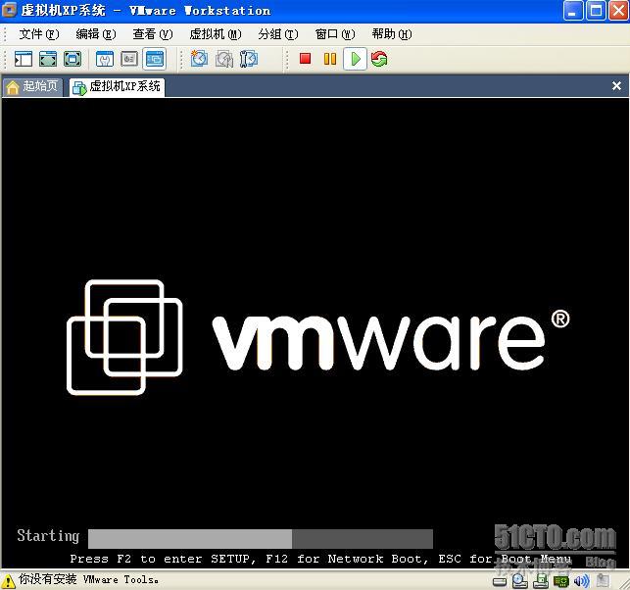Viewport: 630px width, 590px height.
Task: Open the 编辑(E) menu
Action: click(x=96, y=34)
